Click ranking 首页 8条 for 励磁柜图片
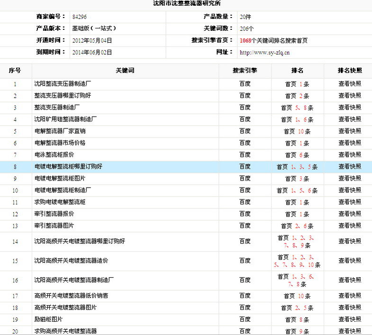The width and height of the screenshot is (372, 335). pyautogui.click(x=297, y=319)
